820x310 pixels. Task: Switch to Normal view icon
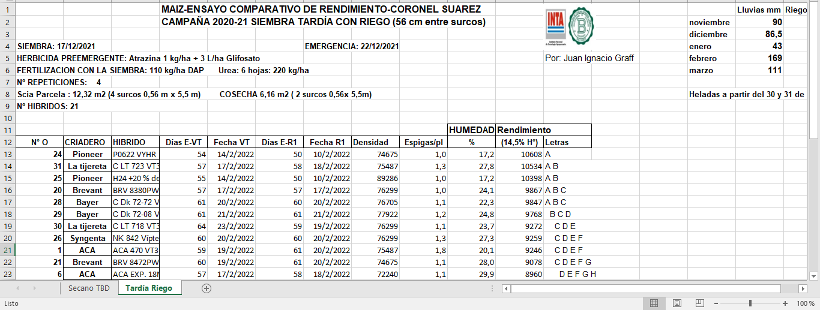tap(654, 303)
